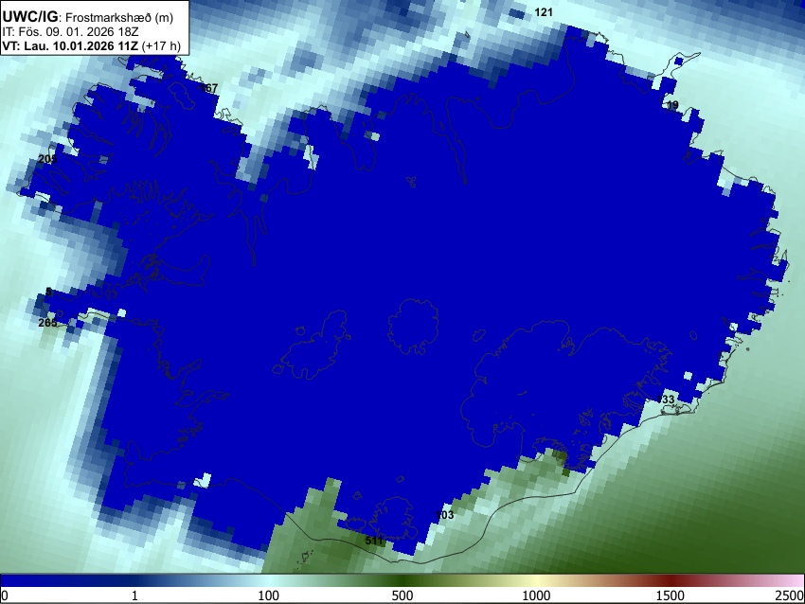Screen dimensions: 805x604
Task: Click the 19 value on the northeast coast
Action: point(672,105)
